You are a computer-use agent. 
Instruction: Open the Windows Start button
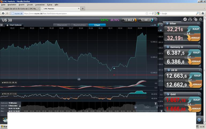coord(4,127)
